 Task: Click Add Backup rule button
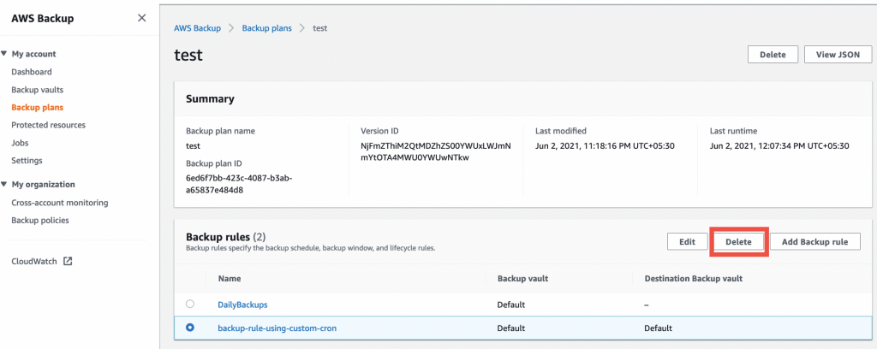tap(815, 242)
